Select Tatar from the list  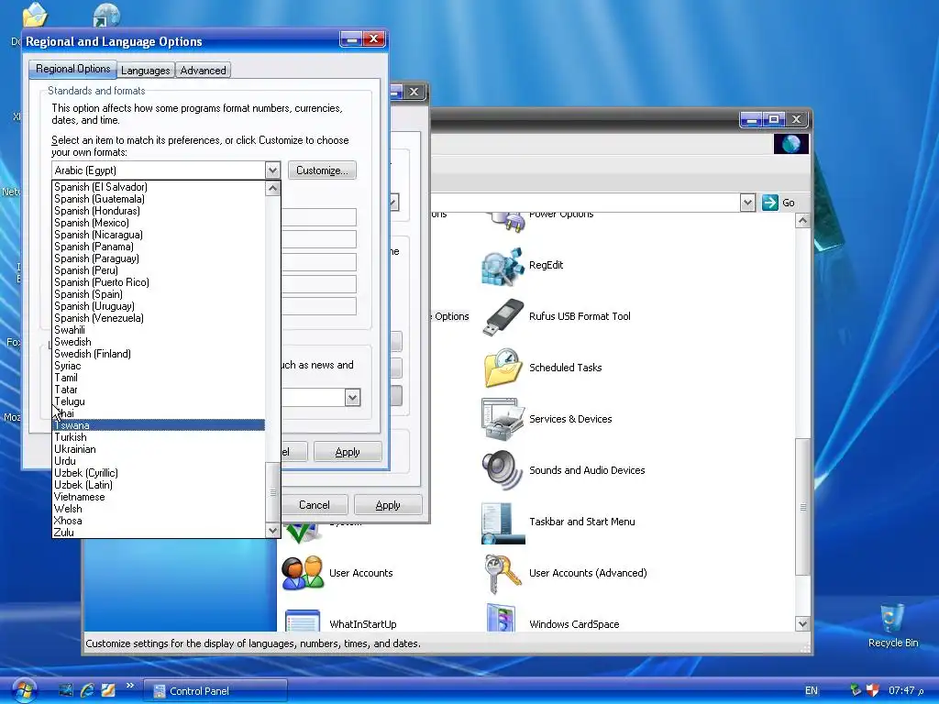click(x=159, y=390)
